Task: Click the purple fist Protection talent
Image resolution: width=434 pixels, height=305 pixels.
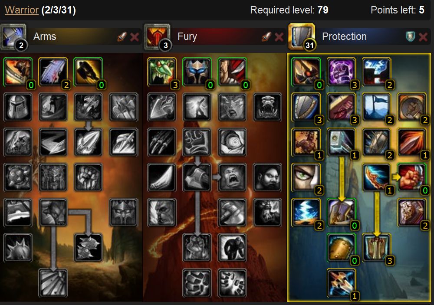Action: (x=341, y=72)
